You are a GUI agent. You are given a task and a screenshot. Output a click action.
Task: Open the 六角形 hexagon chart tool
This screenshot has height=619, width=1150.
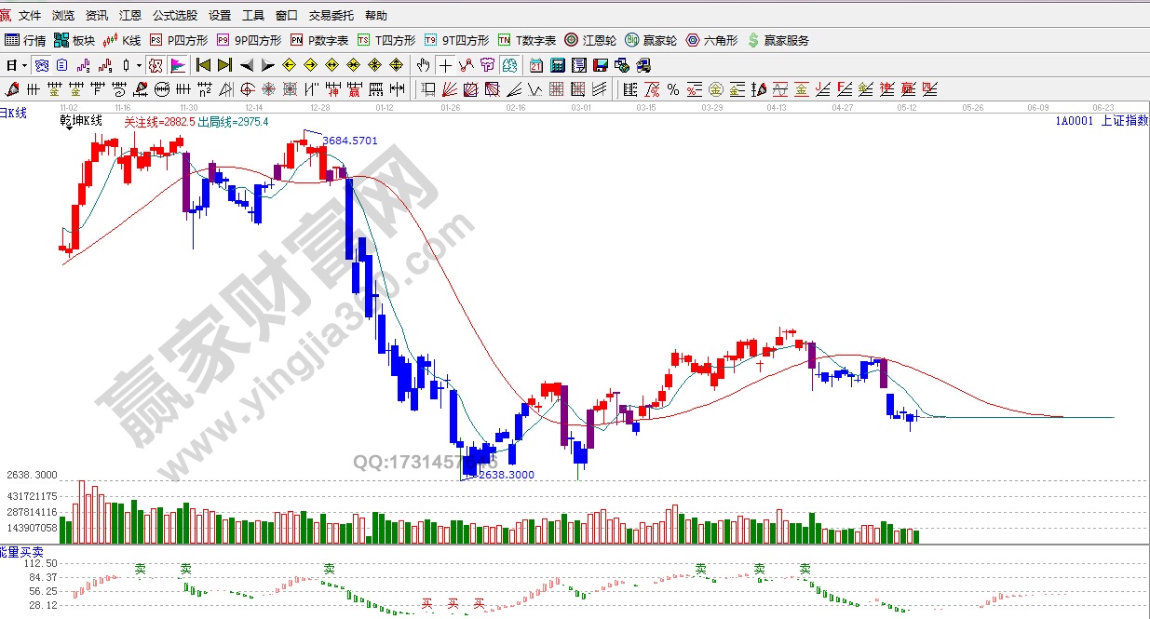[x=712, y=40]
